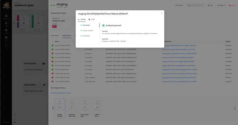Open the docs book icon in sidebar
The height and width of the screenshot is (125, 238).
click(6, 38)
